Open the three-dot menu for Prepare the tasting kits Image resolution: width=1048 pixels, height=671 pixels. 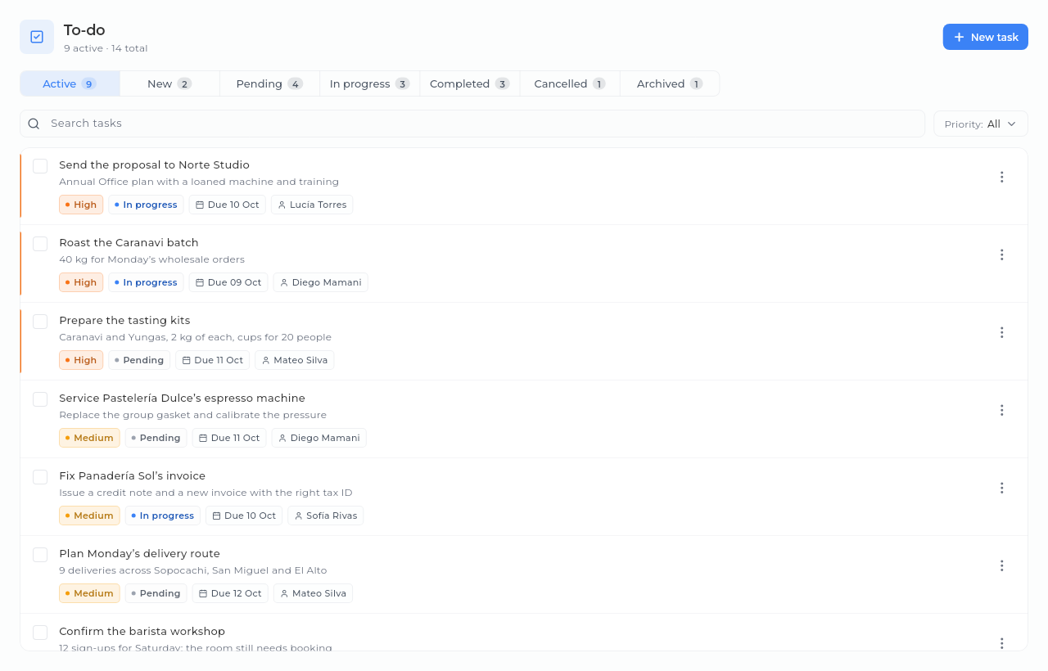click(1001, 332)
